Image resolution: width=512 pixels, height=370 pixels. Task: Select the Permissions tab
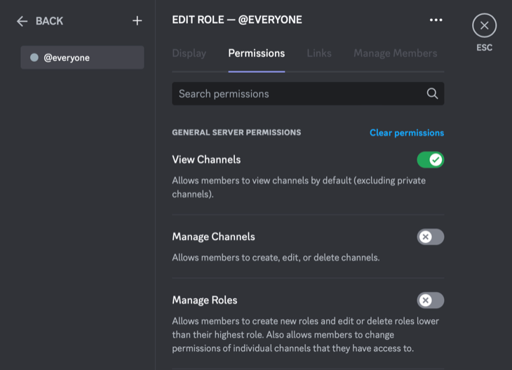click(x=256, y=53)
